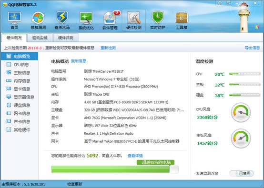Click the CPU风扇 speed gauge
The image size is (264, 188).
click(x=241, y=112)
